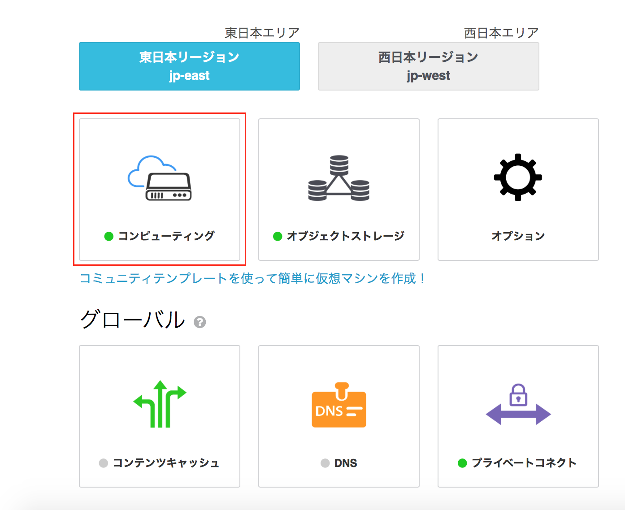The image size is (625, 510).
Task: Click the green dot on プライベートコネクト
Action: coord(462,463)
